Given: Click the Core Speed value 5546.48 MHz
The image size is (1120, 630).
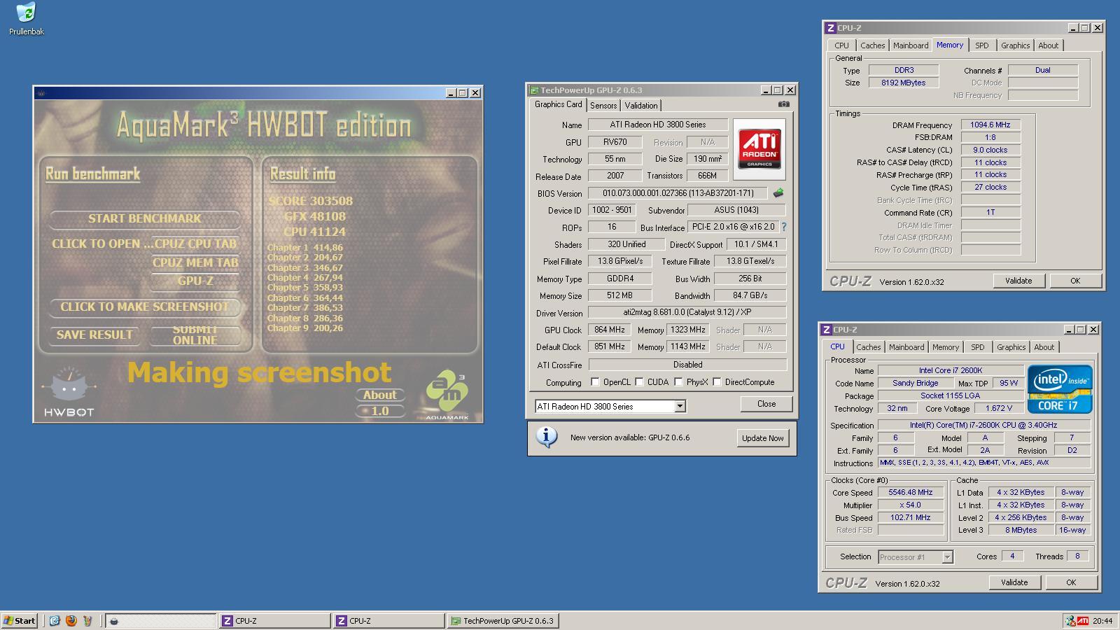Looking at the screenshot, I should click(911, 492).
